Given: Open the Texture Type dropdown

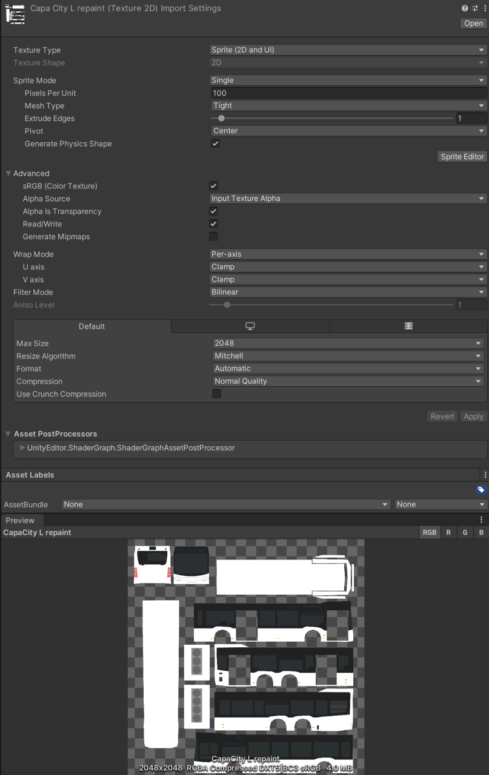Looking at the screenshot, I should point(348,50).
